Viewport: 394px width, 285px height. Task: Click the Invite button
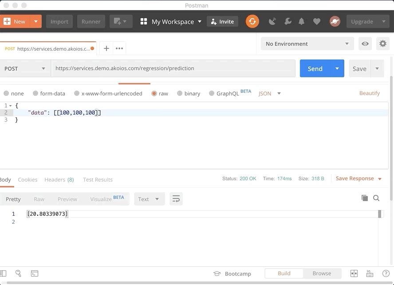point(222,22)
